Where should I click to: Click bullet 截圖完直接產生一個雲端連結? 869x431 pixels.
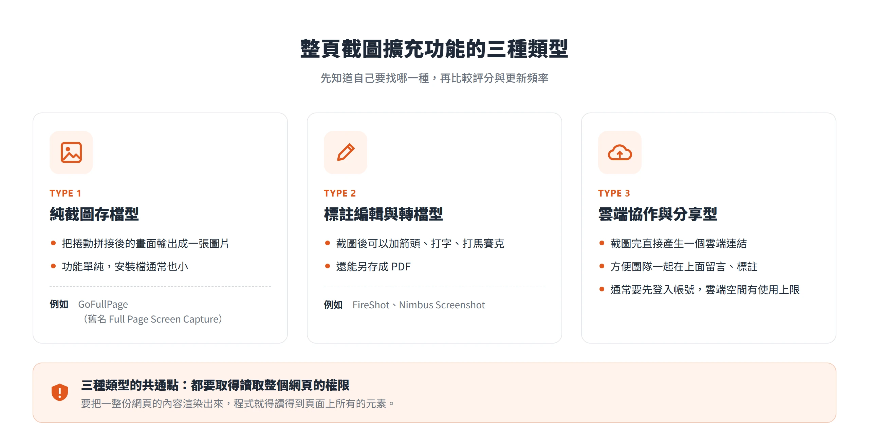pos(679,244)
